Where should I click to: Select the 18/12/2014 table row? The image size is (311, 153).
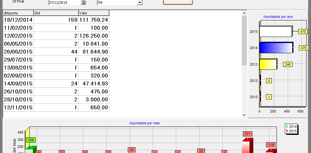pos(18,20)
